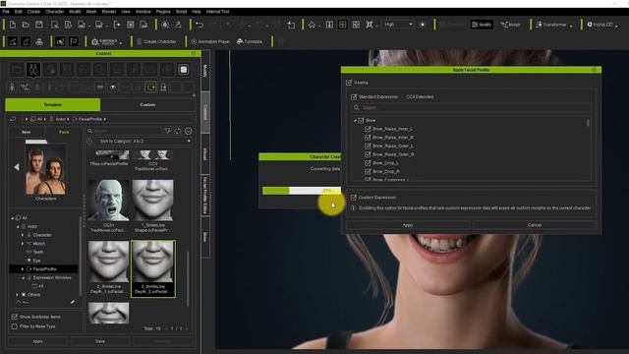The image size is (629, 354).
Task: Click the Undo arrow icon
Action: (x=200, y=25)
